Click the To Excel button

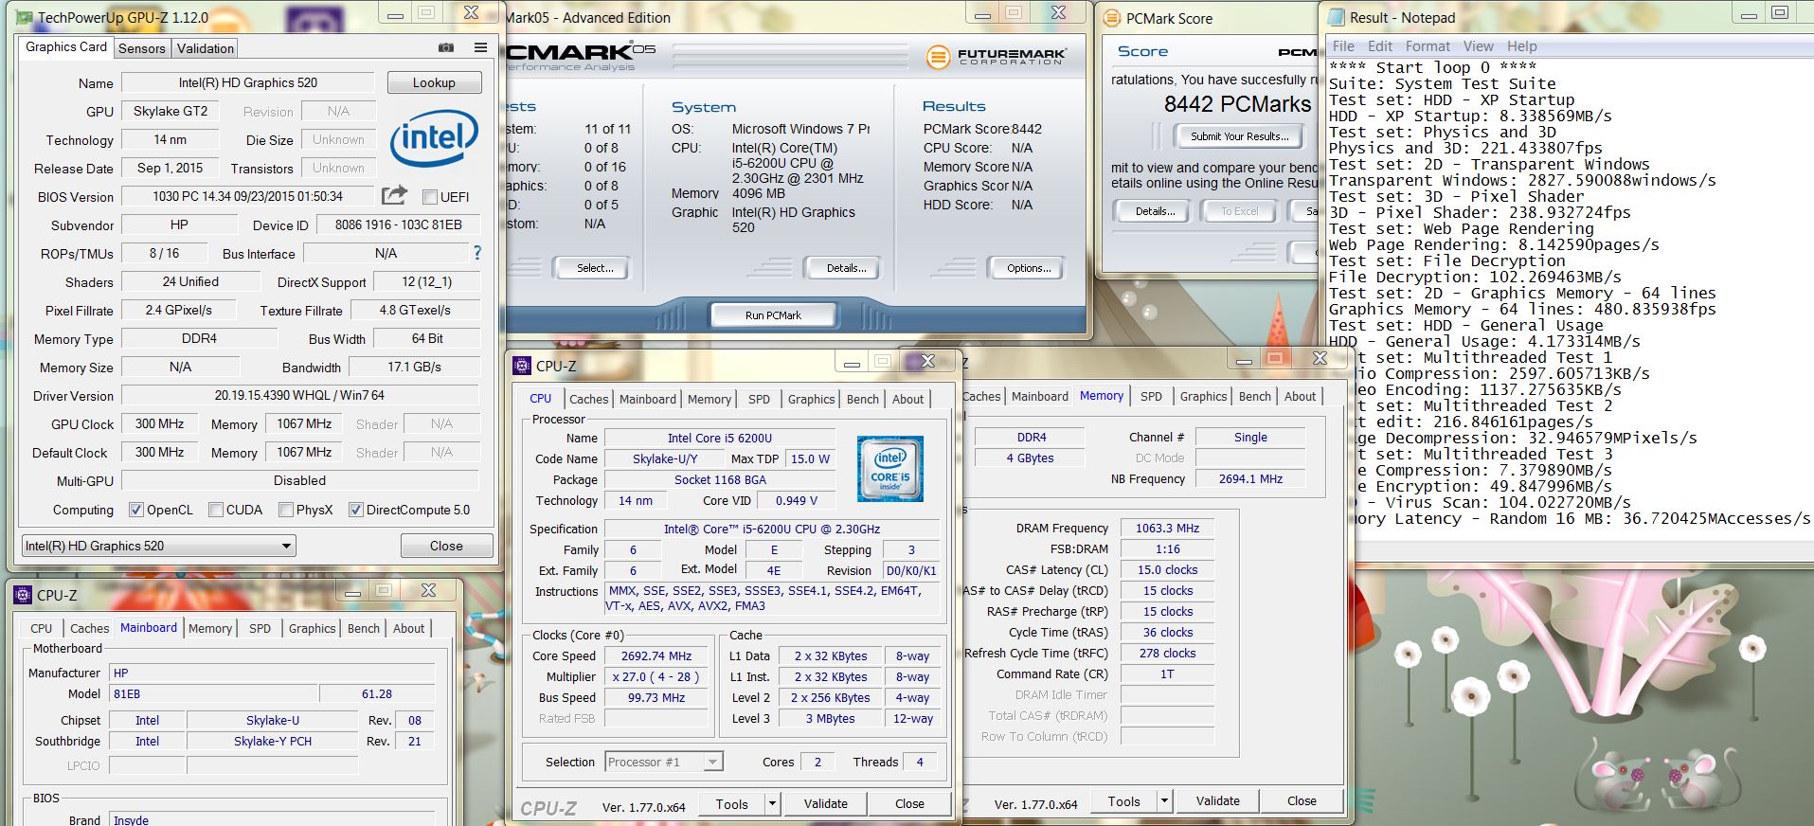[1240, 211]
